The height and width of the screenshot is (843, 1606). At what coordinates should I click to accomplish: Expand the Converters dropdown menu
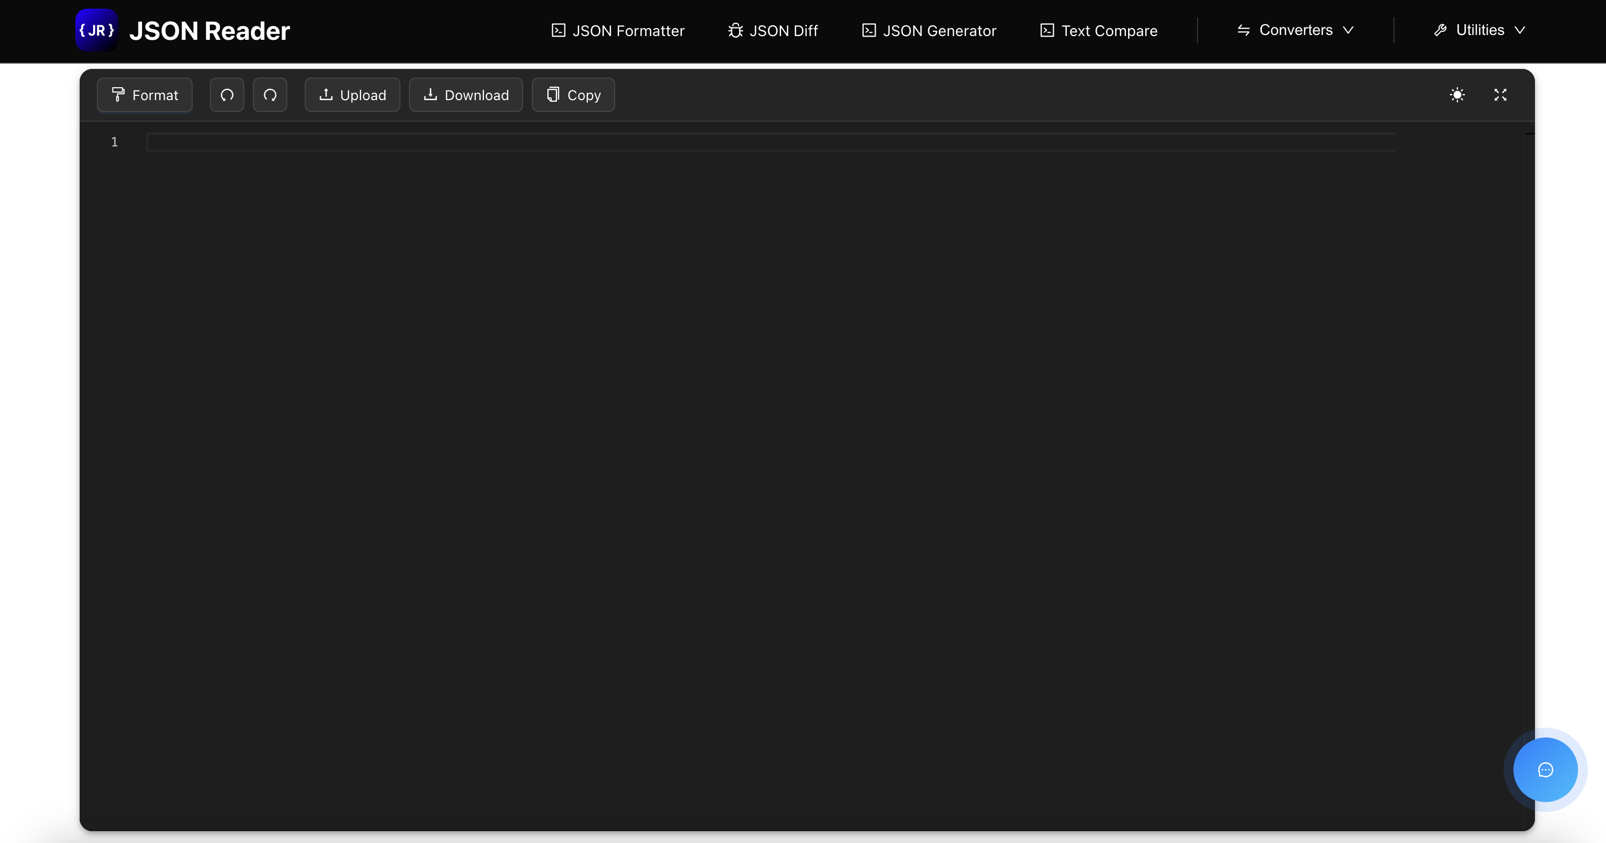click(1295, 30)
